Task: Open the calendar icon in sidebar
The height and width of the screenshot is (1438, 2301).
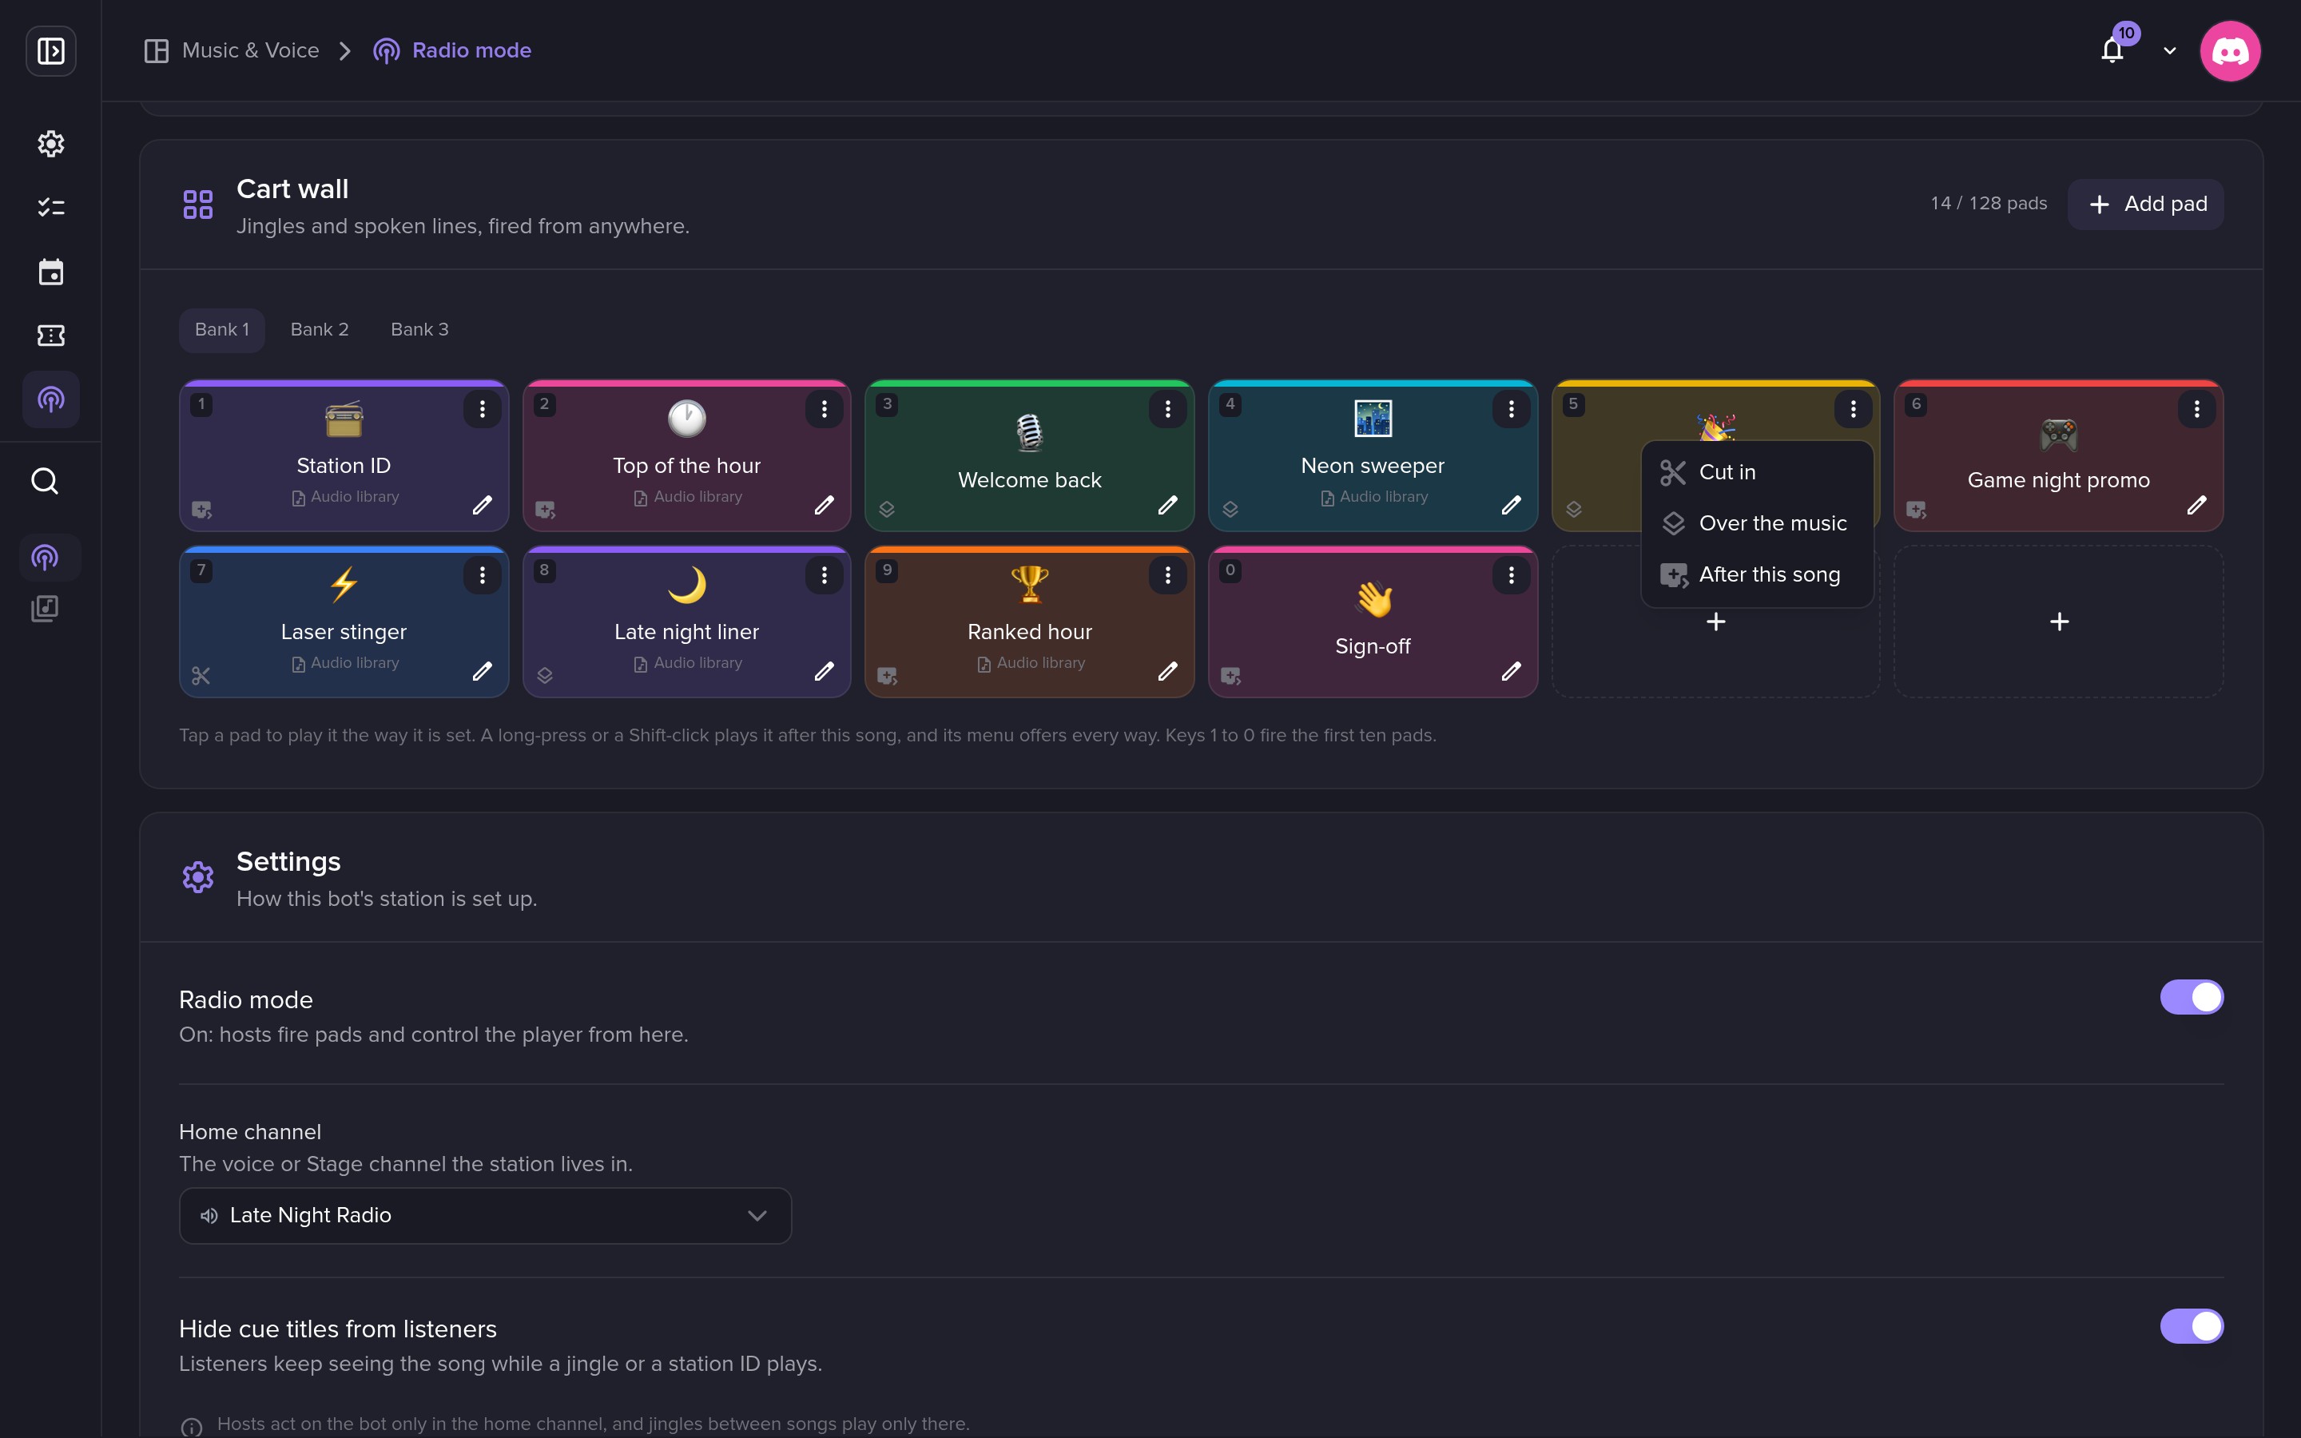Action: tap(50, 272)
